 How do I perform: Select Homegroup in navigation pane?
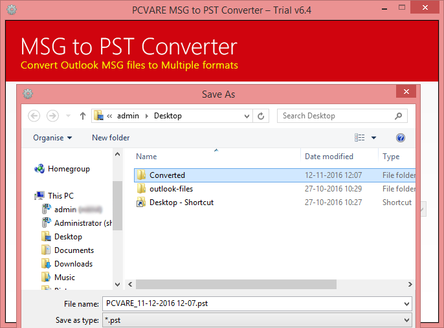click(69, 169)
